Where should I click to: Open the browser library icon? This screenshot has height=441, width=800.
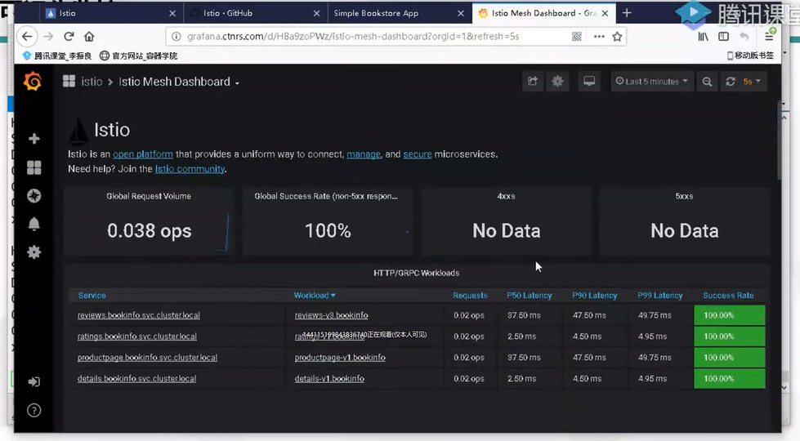(703, 36)
